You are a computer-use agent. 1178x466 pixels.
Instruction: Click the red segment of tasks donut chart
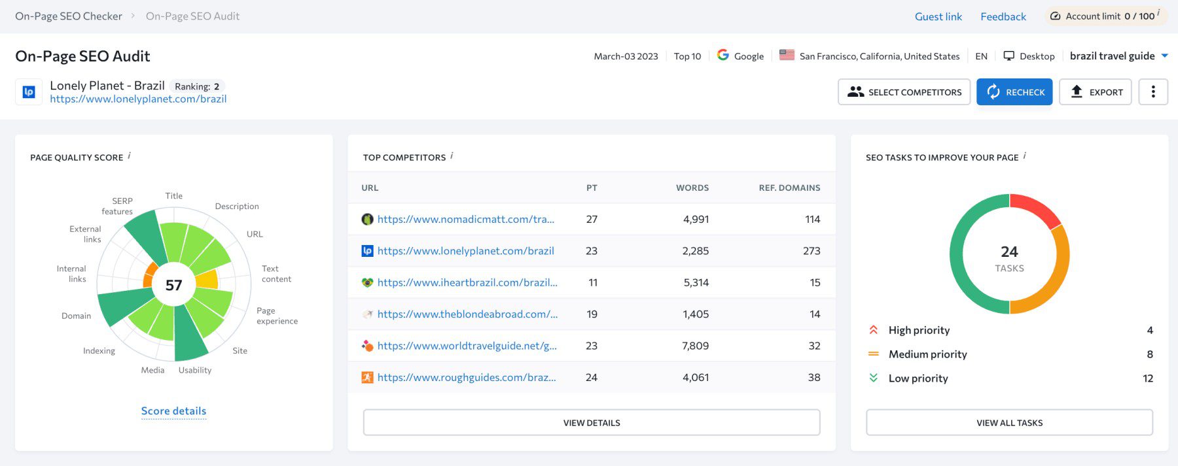1035,207
